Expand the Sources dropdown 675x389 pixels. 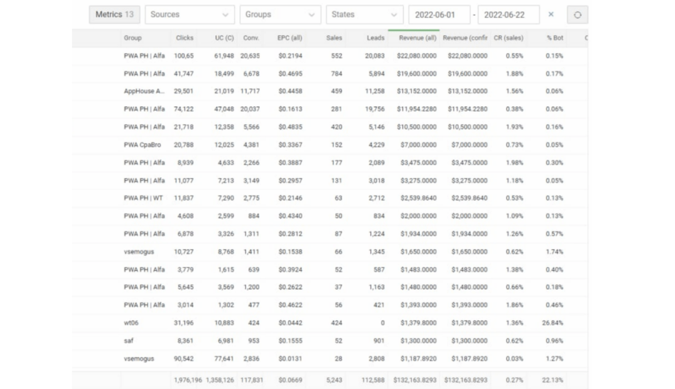tap(189, 14)
